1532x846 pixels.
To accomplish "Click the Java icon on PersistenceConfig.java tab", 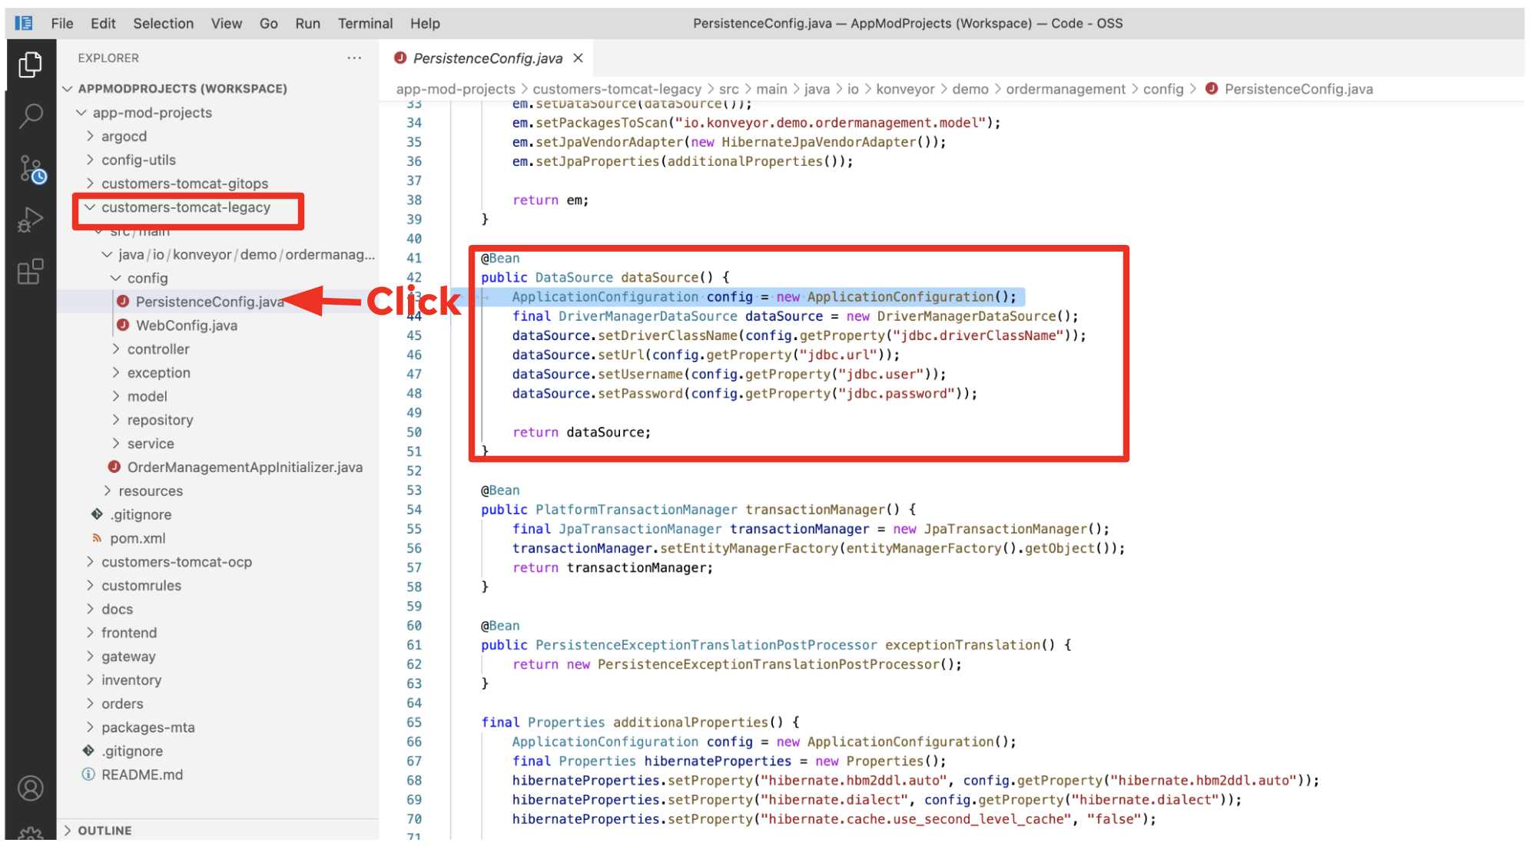I will pyautogui.click(x=400, y=58).
